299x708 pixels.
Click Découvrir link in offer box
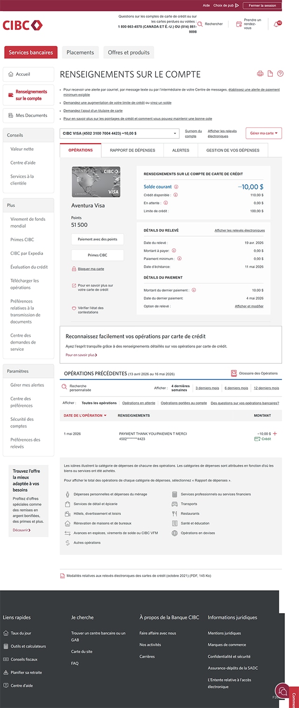[21, 530]
